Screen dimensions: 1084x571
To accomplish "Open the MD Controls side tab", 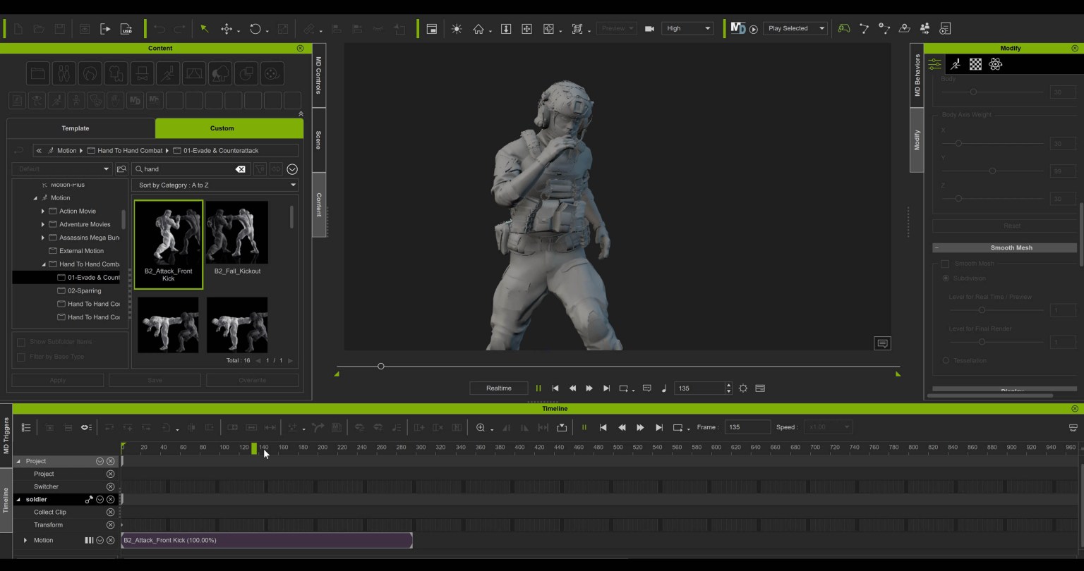I will click(318, 75).
